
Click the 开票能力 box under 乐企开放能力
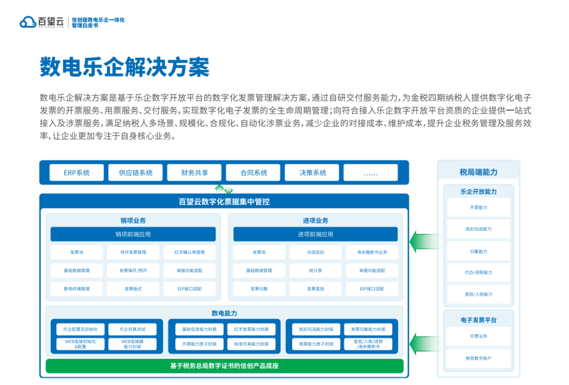(478, 208)
